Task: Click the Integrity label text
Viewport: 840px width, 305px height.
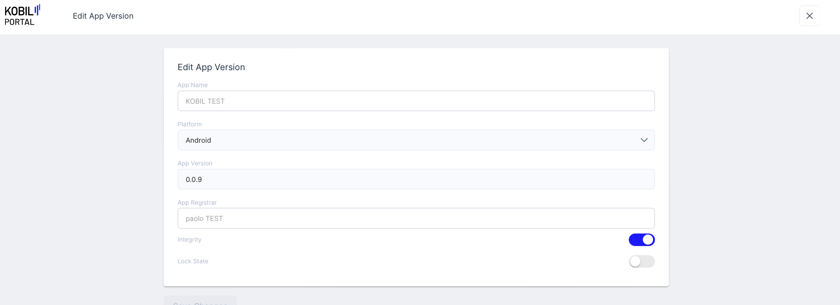Action: (189, 240)
